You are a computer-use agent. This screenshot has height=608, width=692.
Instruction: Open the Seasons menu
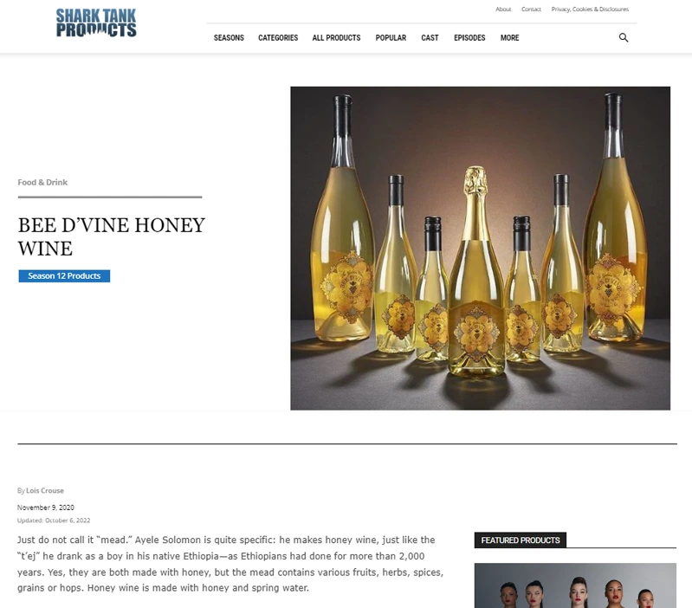click(x=229, y=38)
